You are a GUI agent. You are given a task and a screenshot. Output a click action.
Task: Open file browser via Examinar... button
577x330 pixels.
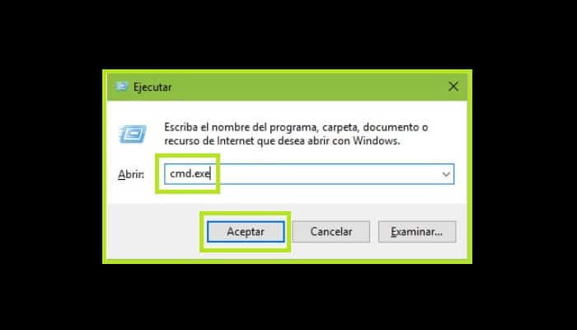(x=417, y=232)
